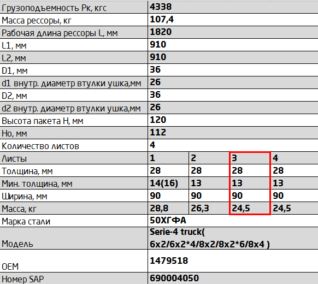Click the Serie-4 truck model cell
This screenshot has height=284, width=318.
(x=233, y=238)
